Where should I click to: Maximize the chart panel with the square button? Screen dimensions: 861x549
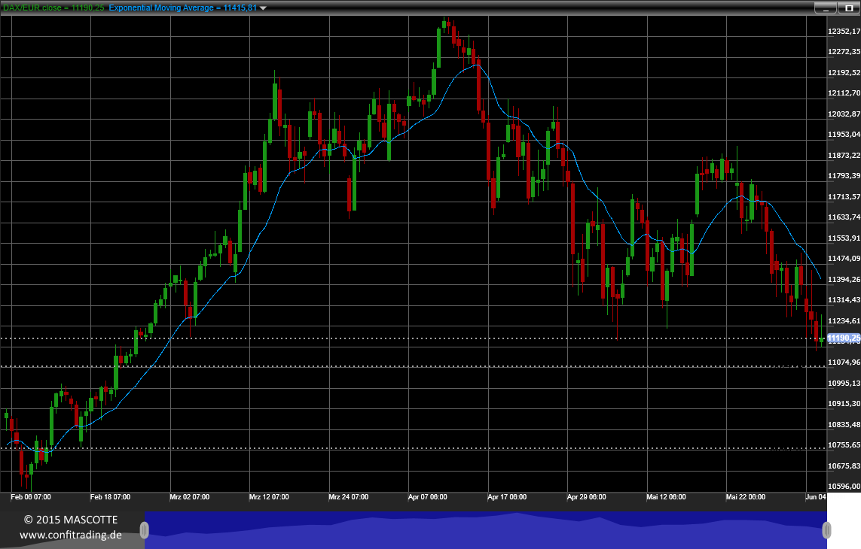point(849,8)
